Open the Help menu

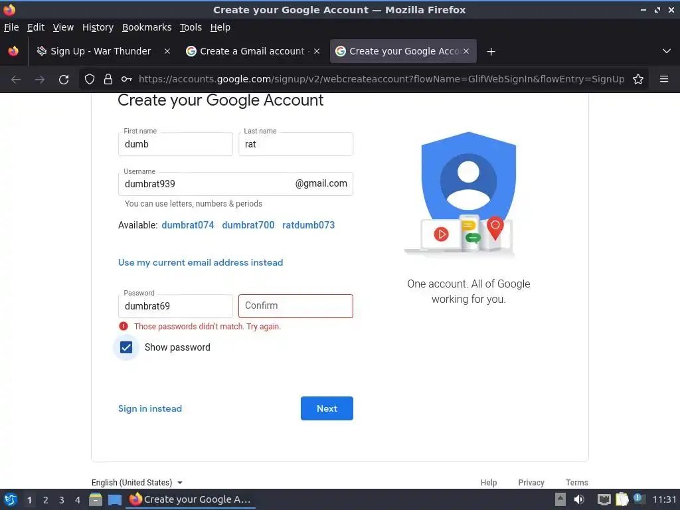tap(220, 27)
